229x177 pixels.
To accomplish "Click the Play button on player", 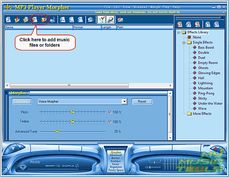I will (x=13, y=148).
